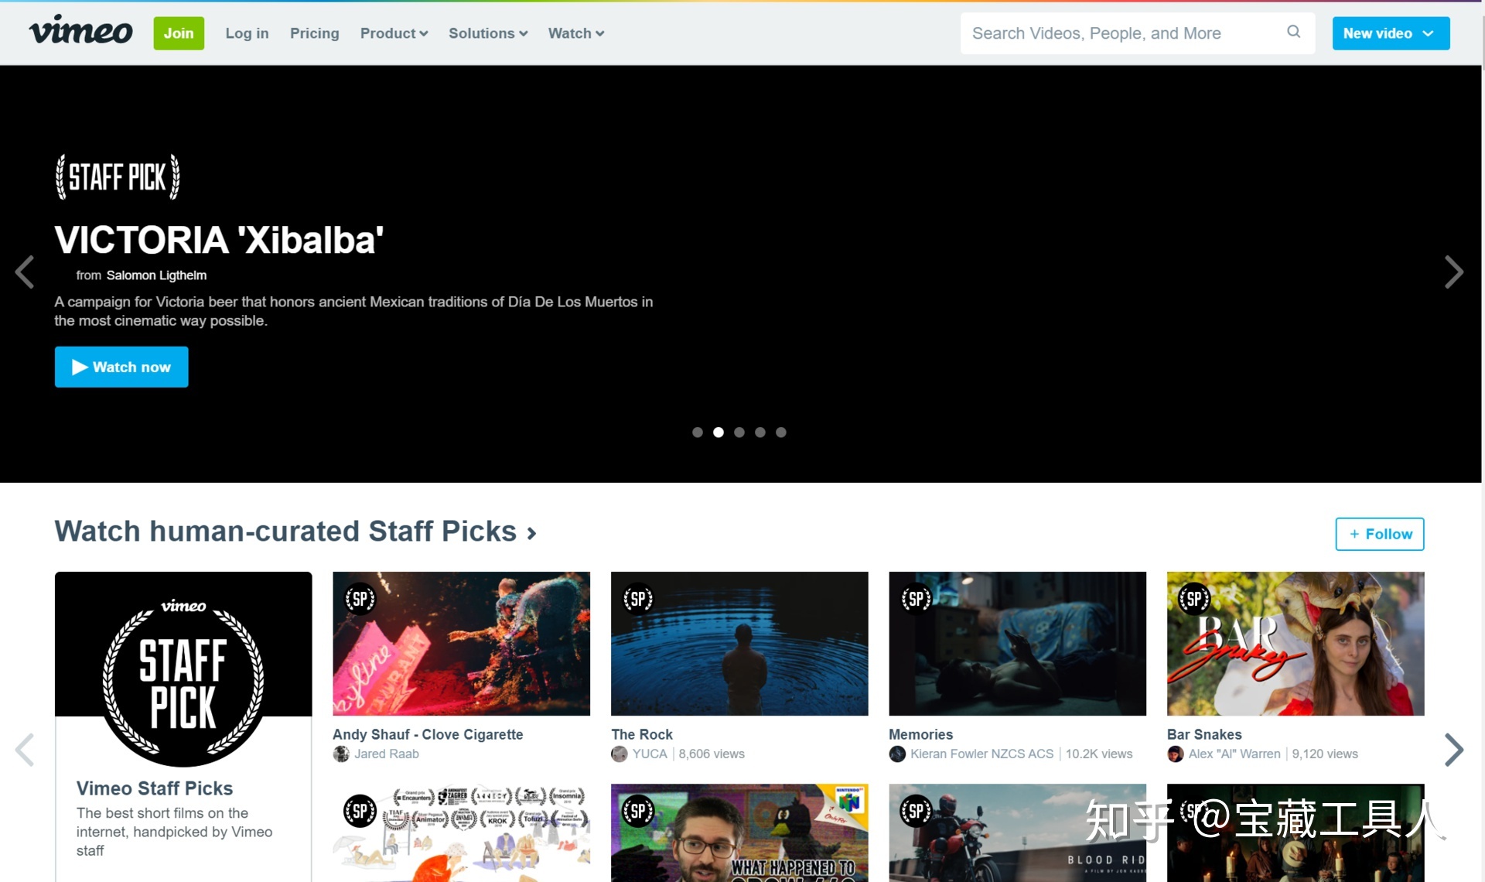This screenshot has width=1485, height=882.
Task: Open the Watch menu
Action: 575,33
